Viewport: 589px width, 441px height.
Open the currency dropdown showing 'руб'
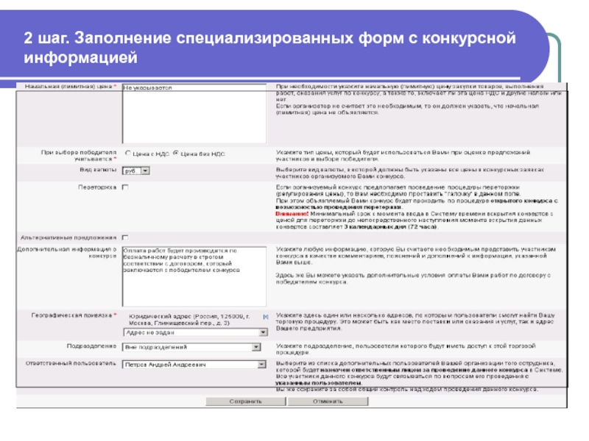coord(136,171)
